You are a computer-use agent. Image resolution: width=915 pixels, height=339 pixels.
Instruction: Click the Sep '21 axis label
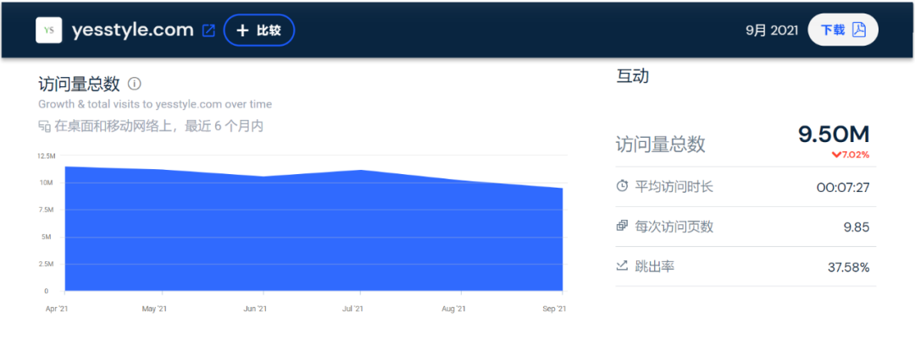(554, 309)
